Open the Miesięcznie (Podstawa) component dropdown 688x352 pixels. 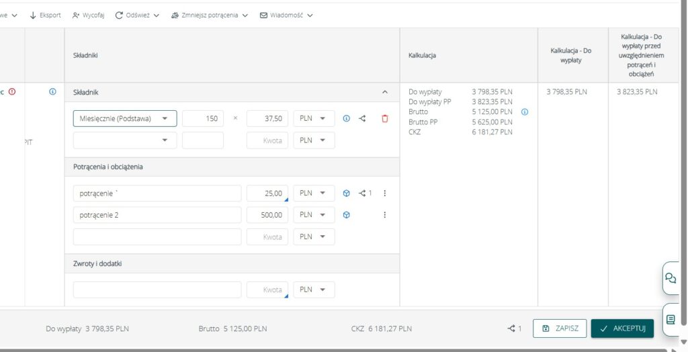pos(125,119)
